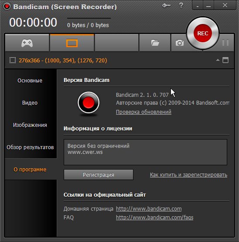Open the Обзор результатов tab
Viewport: 239px width, 242px height.
pyautogui.click(x=30, y=147)
